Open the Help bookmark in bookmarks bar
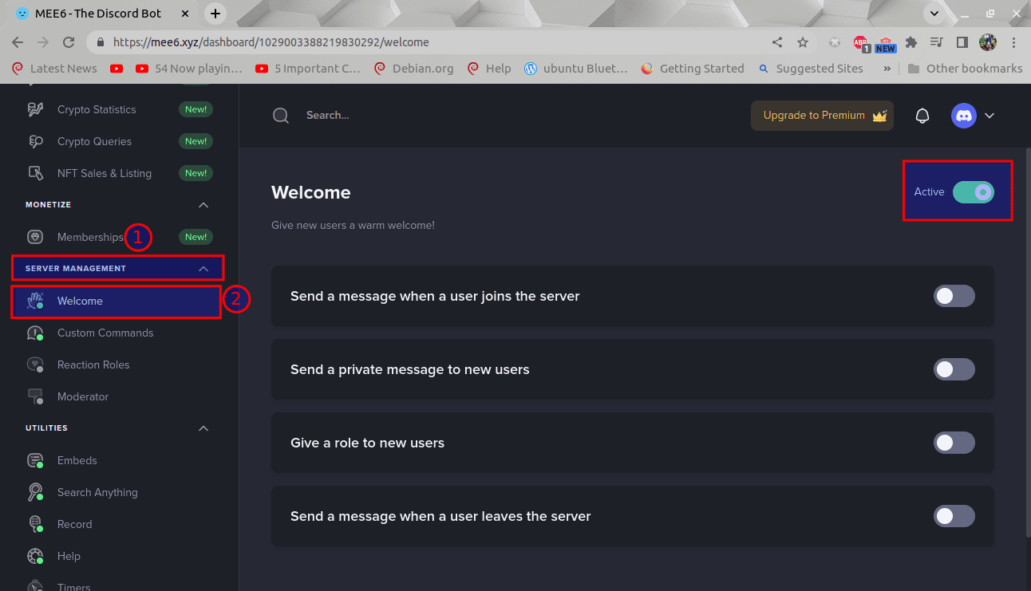 click(x=489, y=69)
